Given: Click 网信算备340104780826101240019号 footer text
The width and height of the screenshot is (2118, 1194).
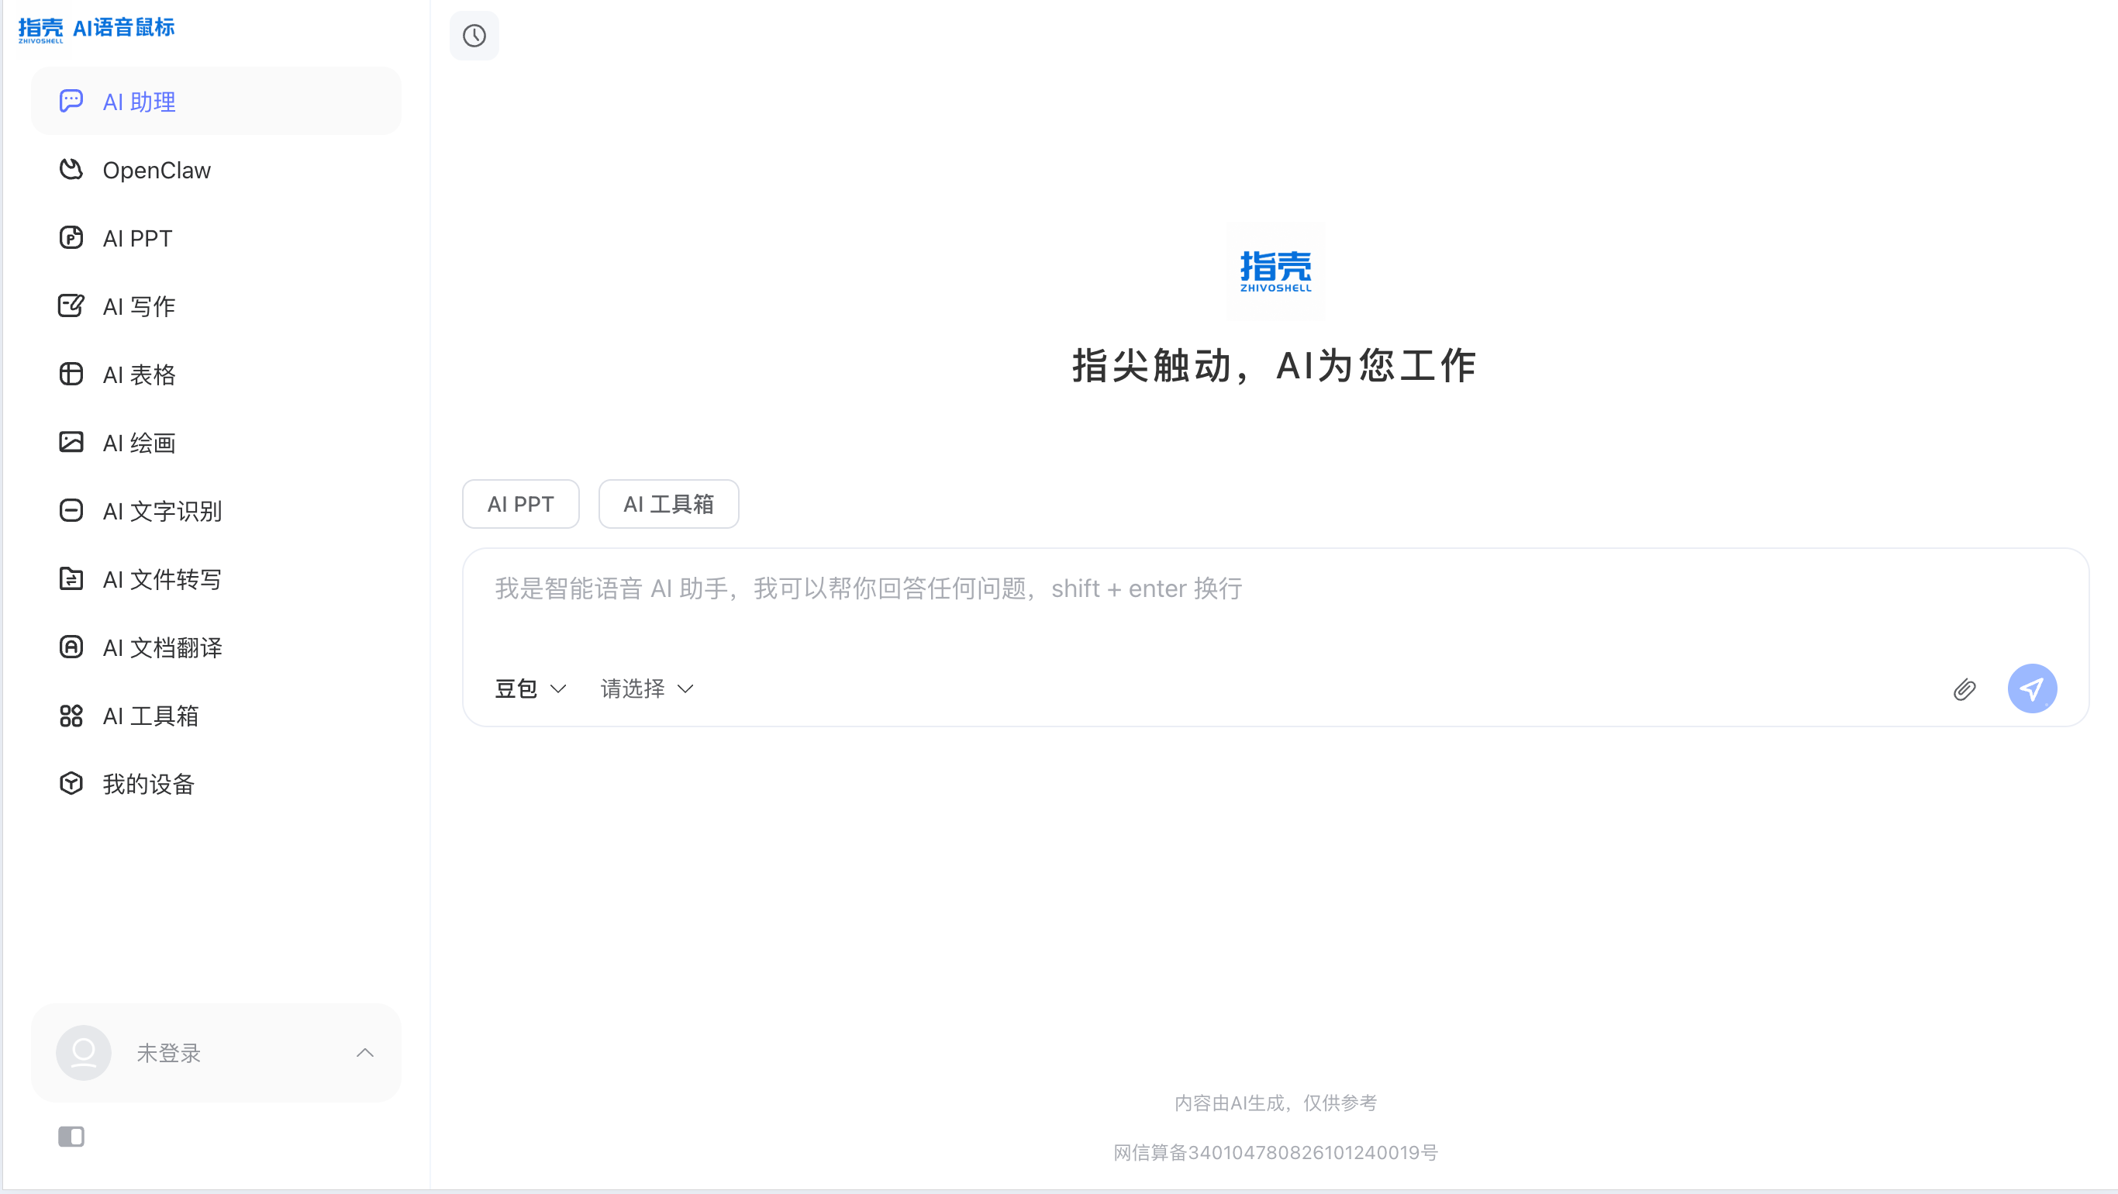Looking at the screenshot, I should tap(1275, 1152).
